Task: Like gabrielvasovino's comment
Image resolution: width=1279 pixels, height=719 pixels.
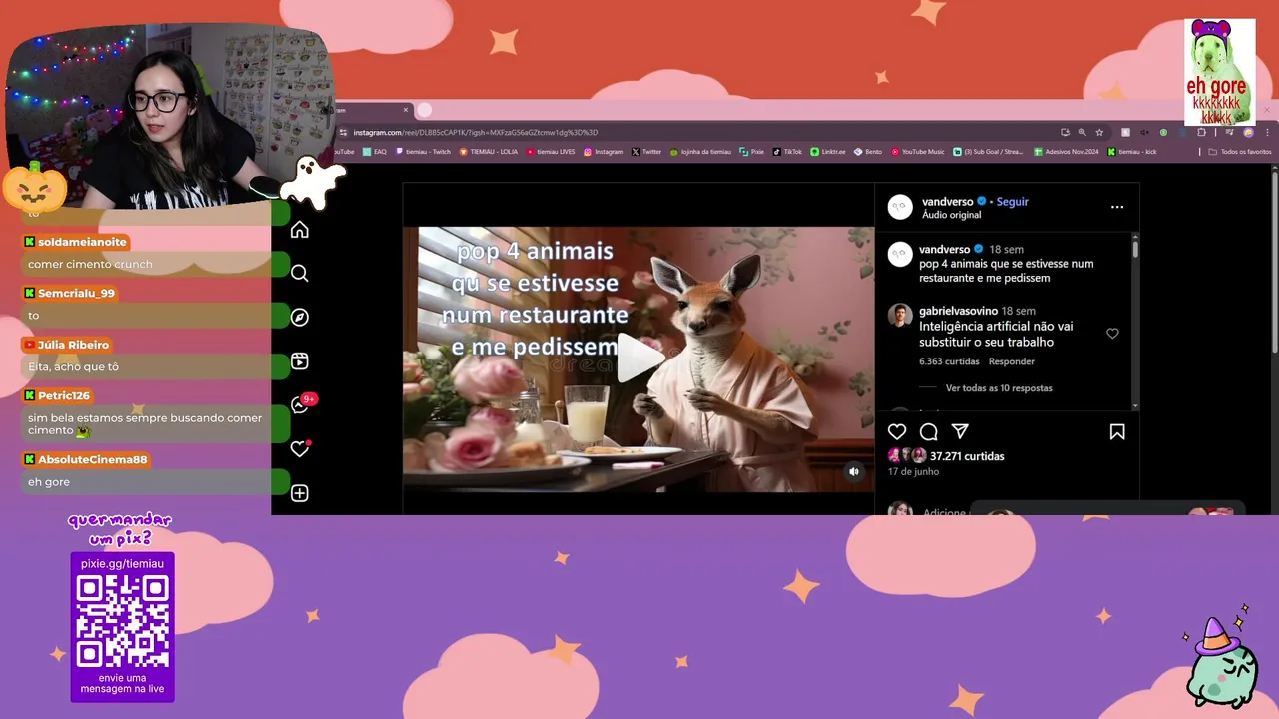Action: tap(1112, 334)
